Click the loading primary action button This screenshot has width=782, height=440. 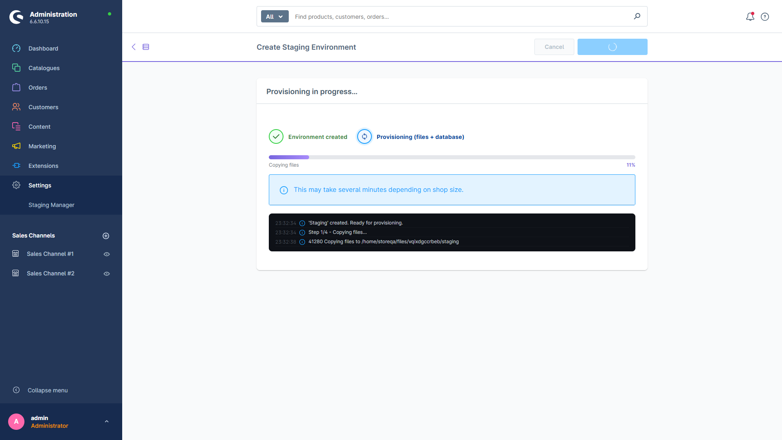point(613,47)
